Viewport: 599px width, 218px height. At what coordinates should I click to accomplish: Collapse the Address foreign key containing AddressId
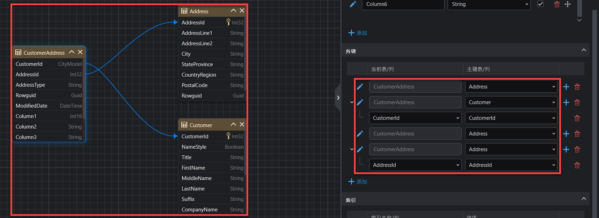[x=352, y=149]
